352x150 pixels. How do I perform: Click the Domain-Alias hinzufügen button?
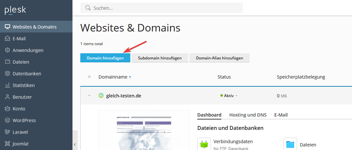point(219,58)
